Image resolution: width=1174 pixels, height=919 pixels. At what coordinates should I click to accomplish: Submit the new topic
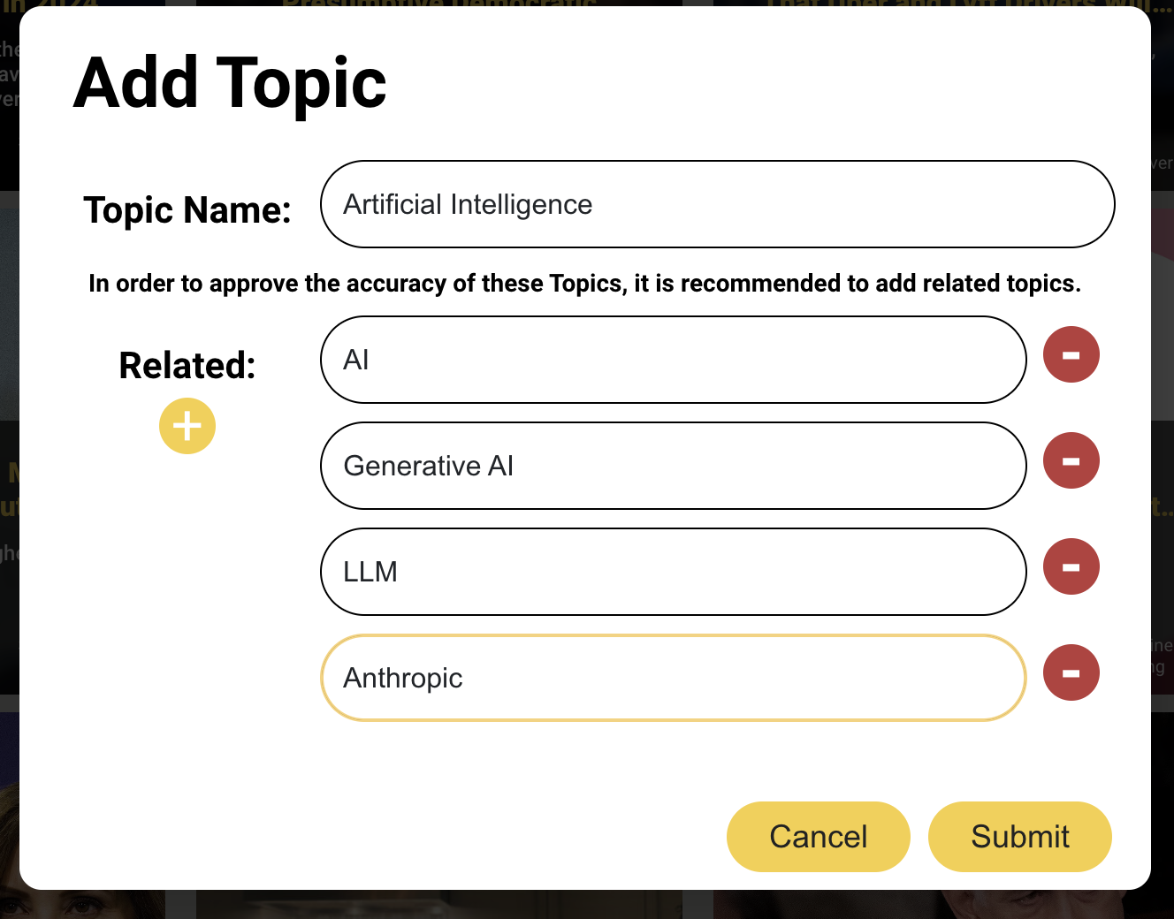[x=1019, y=837]
